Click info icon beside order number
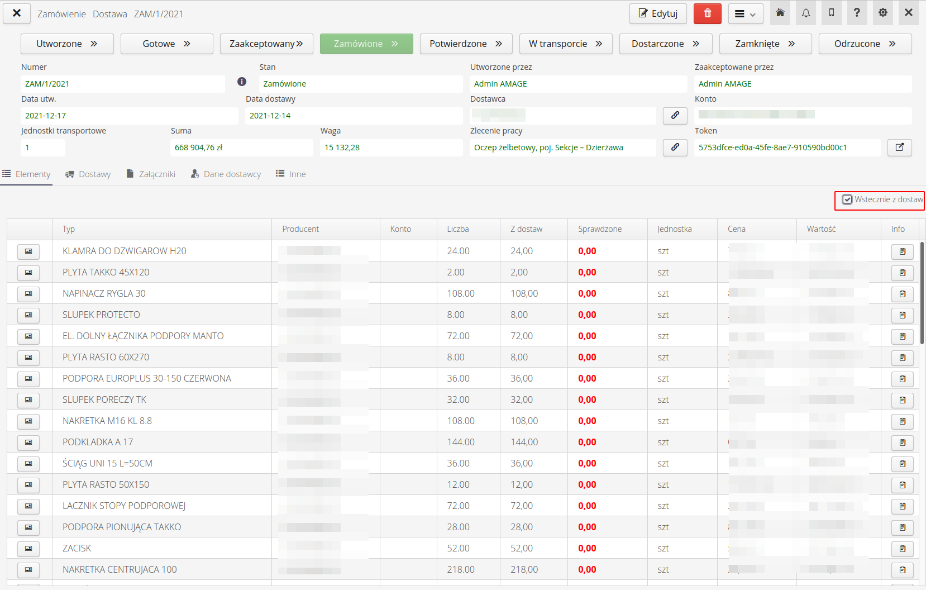Screen dimensions: 926x590 (242, 82)
